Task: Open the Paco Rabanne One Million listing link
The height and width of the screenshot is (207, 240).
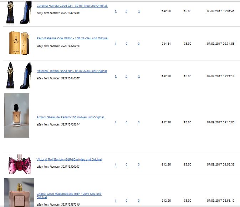Action: pyautogui.click(x=72, y=38)
